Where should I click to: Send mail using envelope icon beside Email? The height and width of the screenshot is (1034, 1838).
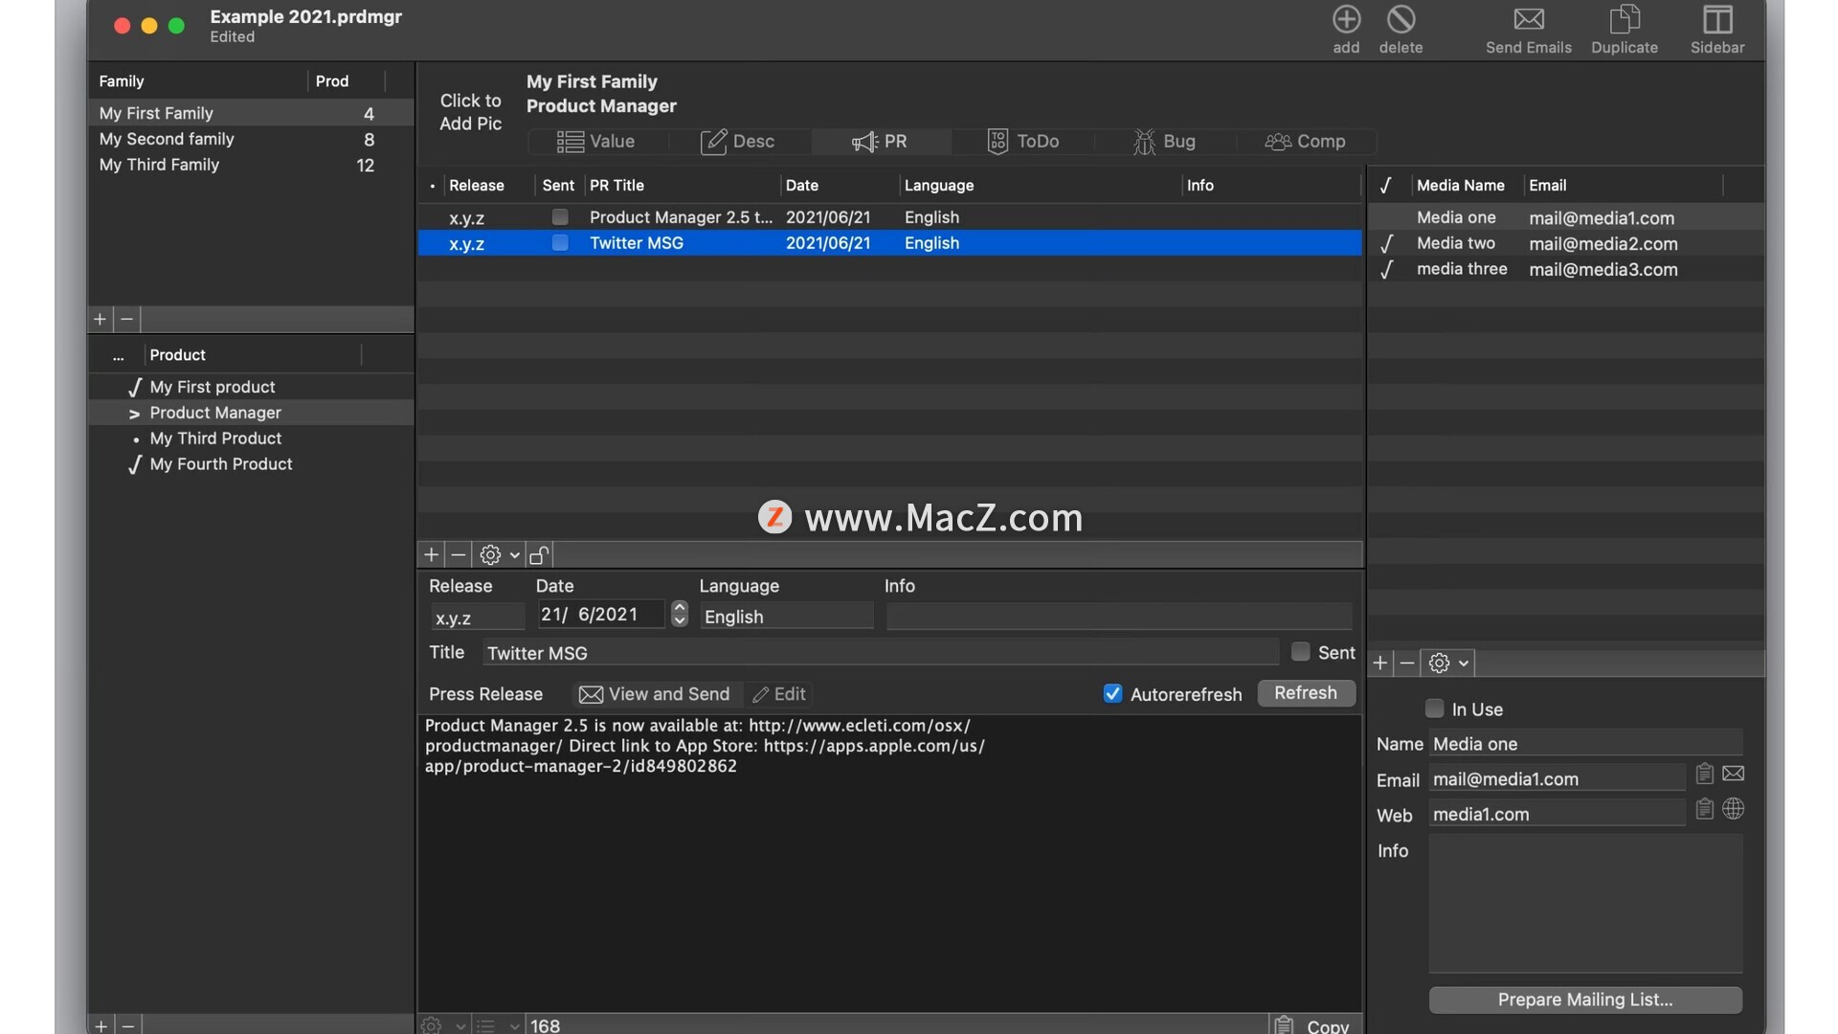click(1733, 774)
